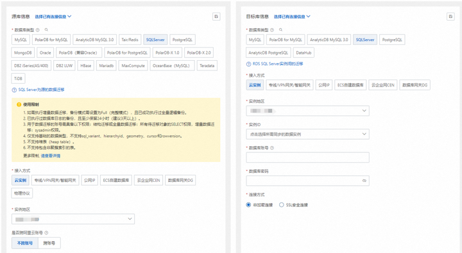Open source 实例地区 dropdown
Viewport: 462px width, 253px height.
(x=73, y=219)
